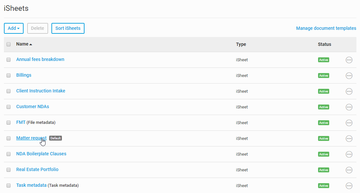Tick the select-all checkbox in header
The width and height of the screenshot is (360, 193).
tap(9, 44)
